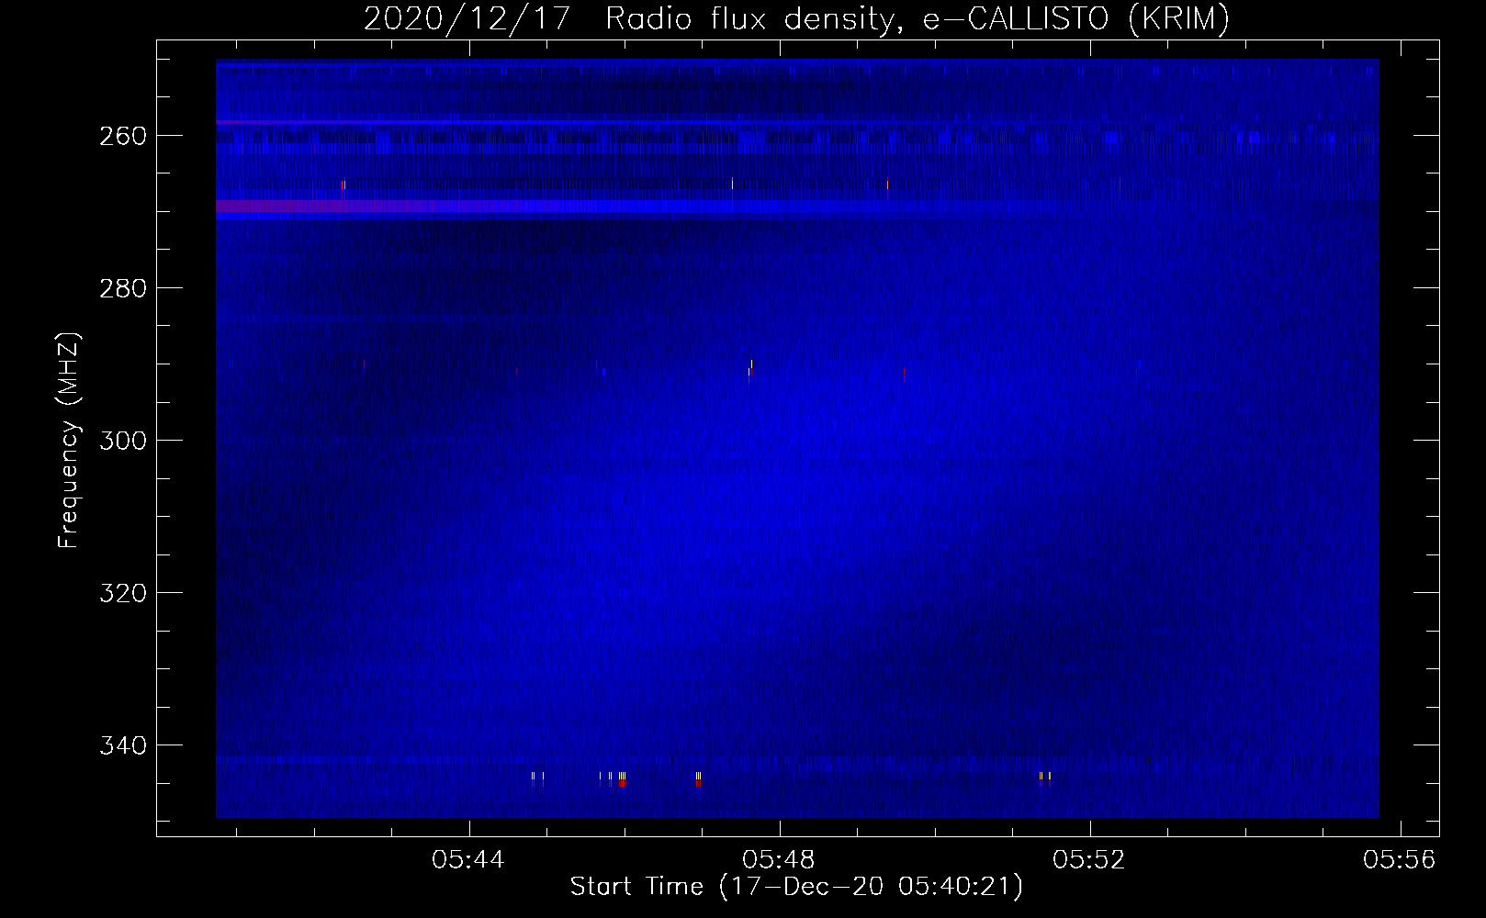Click the 320 frequency tick label

122,593
